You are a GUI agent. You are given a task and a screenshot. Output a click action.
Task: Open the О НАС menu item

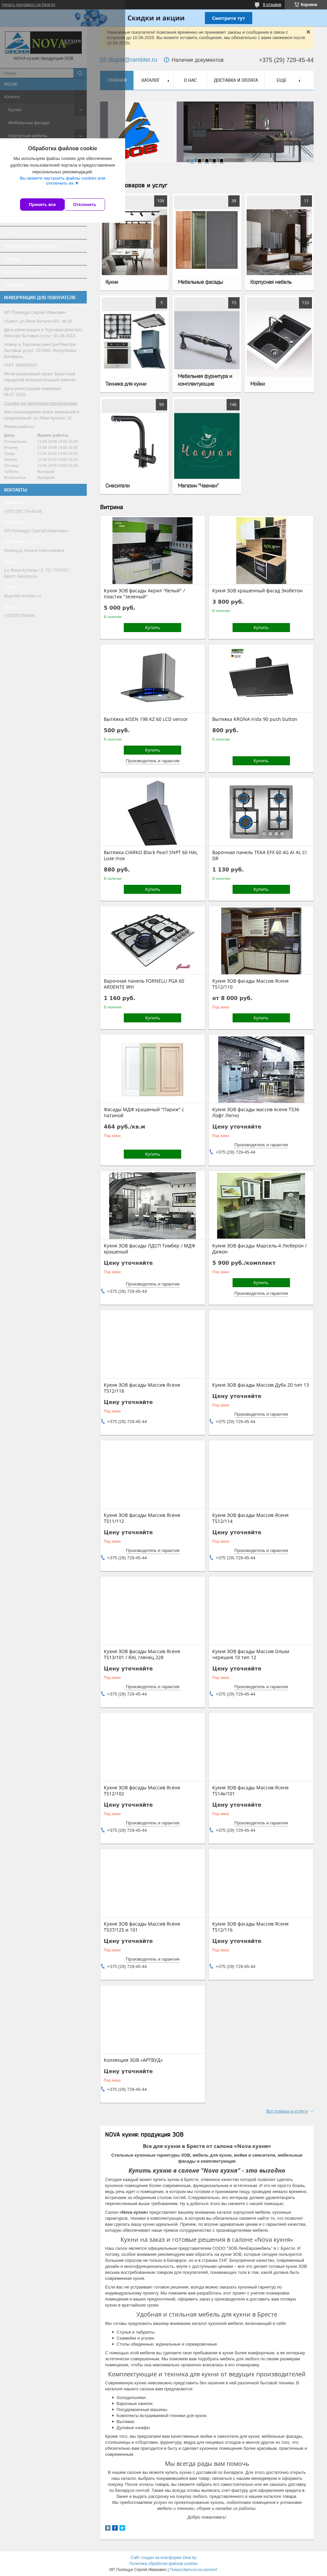pyautogui.click(x=190, y=80)
